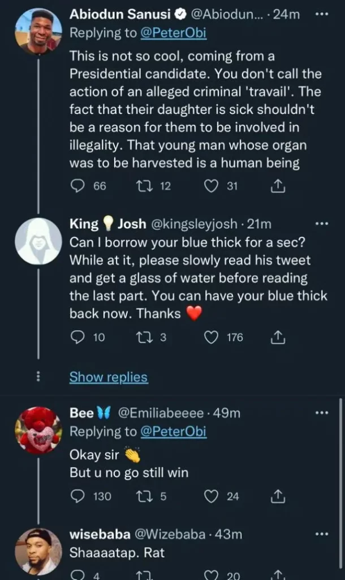Expand thread with Show replies link
The image size is (345, 580).
click(109, 377)
